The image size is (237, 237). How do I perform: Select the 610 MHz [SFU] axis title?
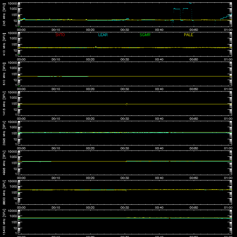click(x=4, y=74)
